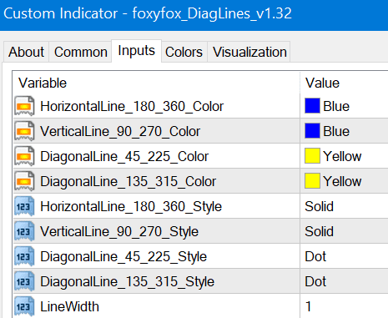Switch to the Common tab
The image size is (388, 318).
(81, 52)
